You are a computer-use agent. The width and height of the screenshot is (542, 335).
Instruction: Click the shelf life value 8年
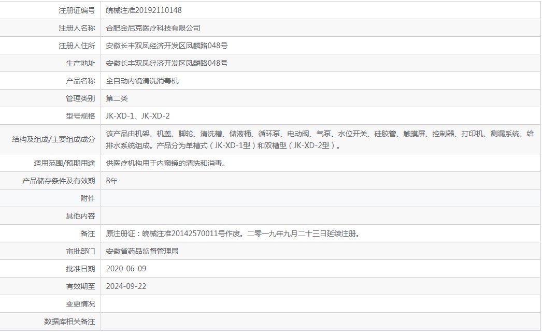pyautogui.click(x=111, y=181)
